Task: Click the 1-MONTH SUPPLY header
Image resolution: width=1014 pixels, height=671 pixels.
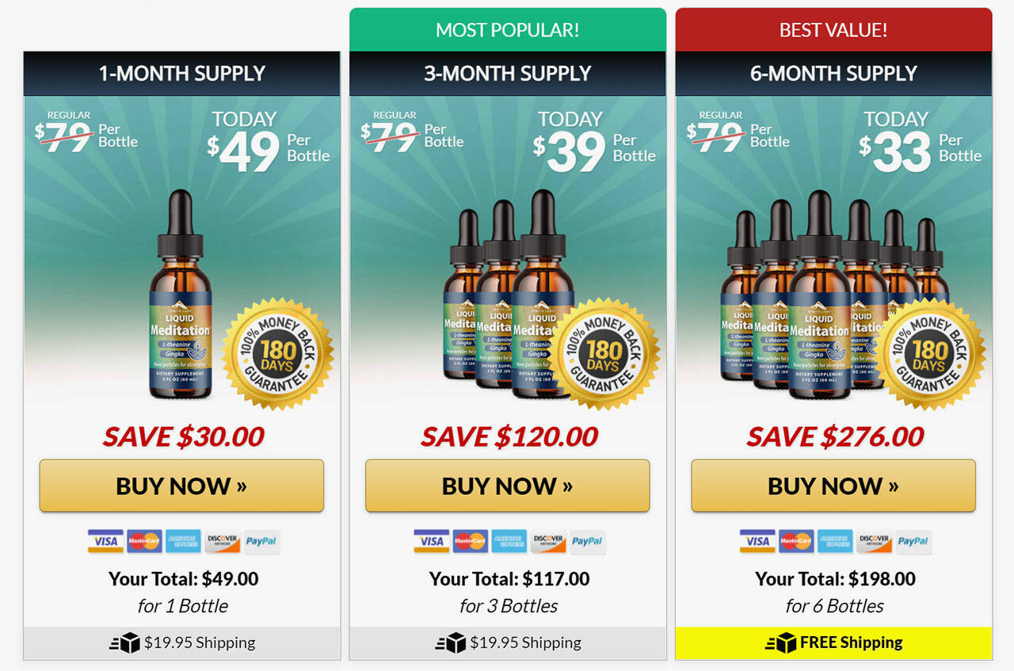Action: pyautogui.click(x=182, y=74)
